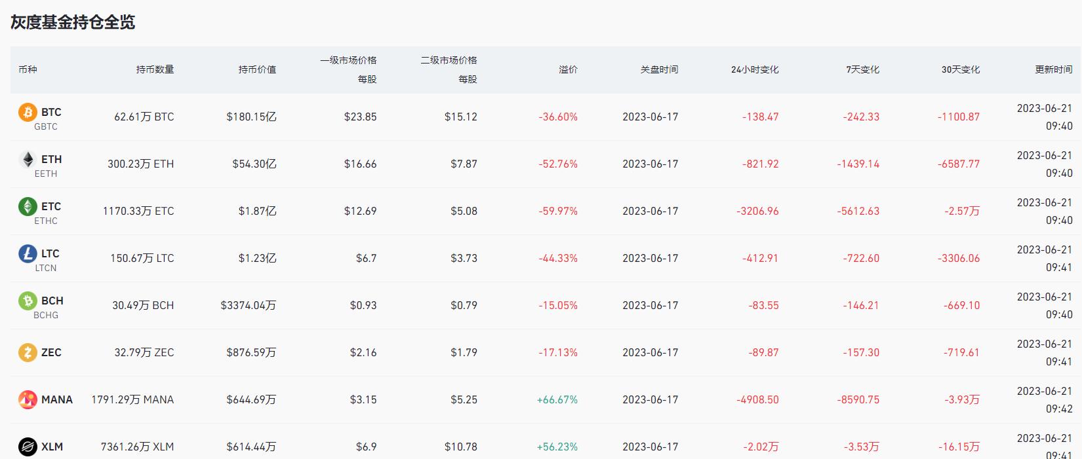
Task: Click the ZEC coin icon
Action: tap(28, 352)
